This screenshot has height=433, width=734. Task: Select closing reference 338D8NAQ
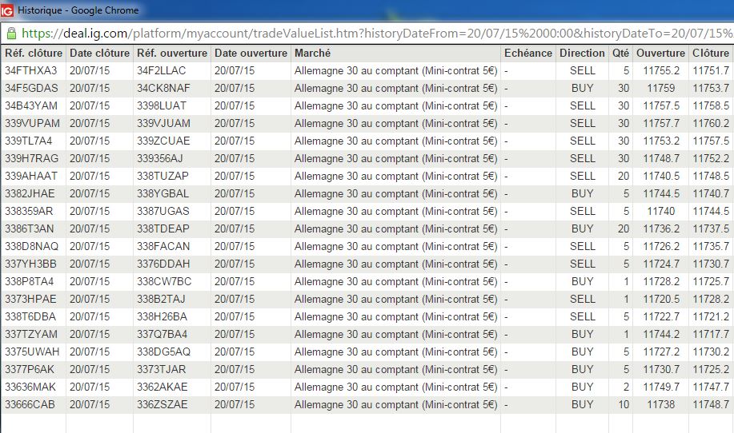click(x=31, y=246)
